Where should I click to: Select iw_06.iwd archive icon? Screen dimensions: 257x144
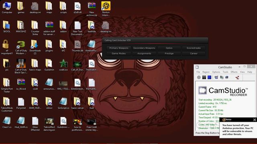21,84
